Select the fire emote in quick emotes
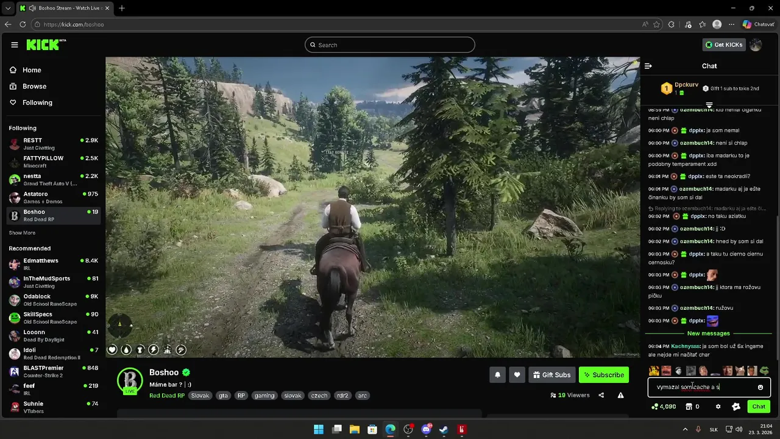The height and width of the screenshot is (439, 780). click(x=654, y=371)
